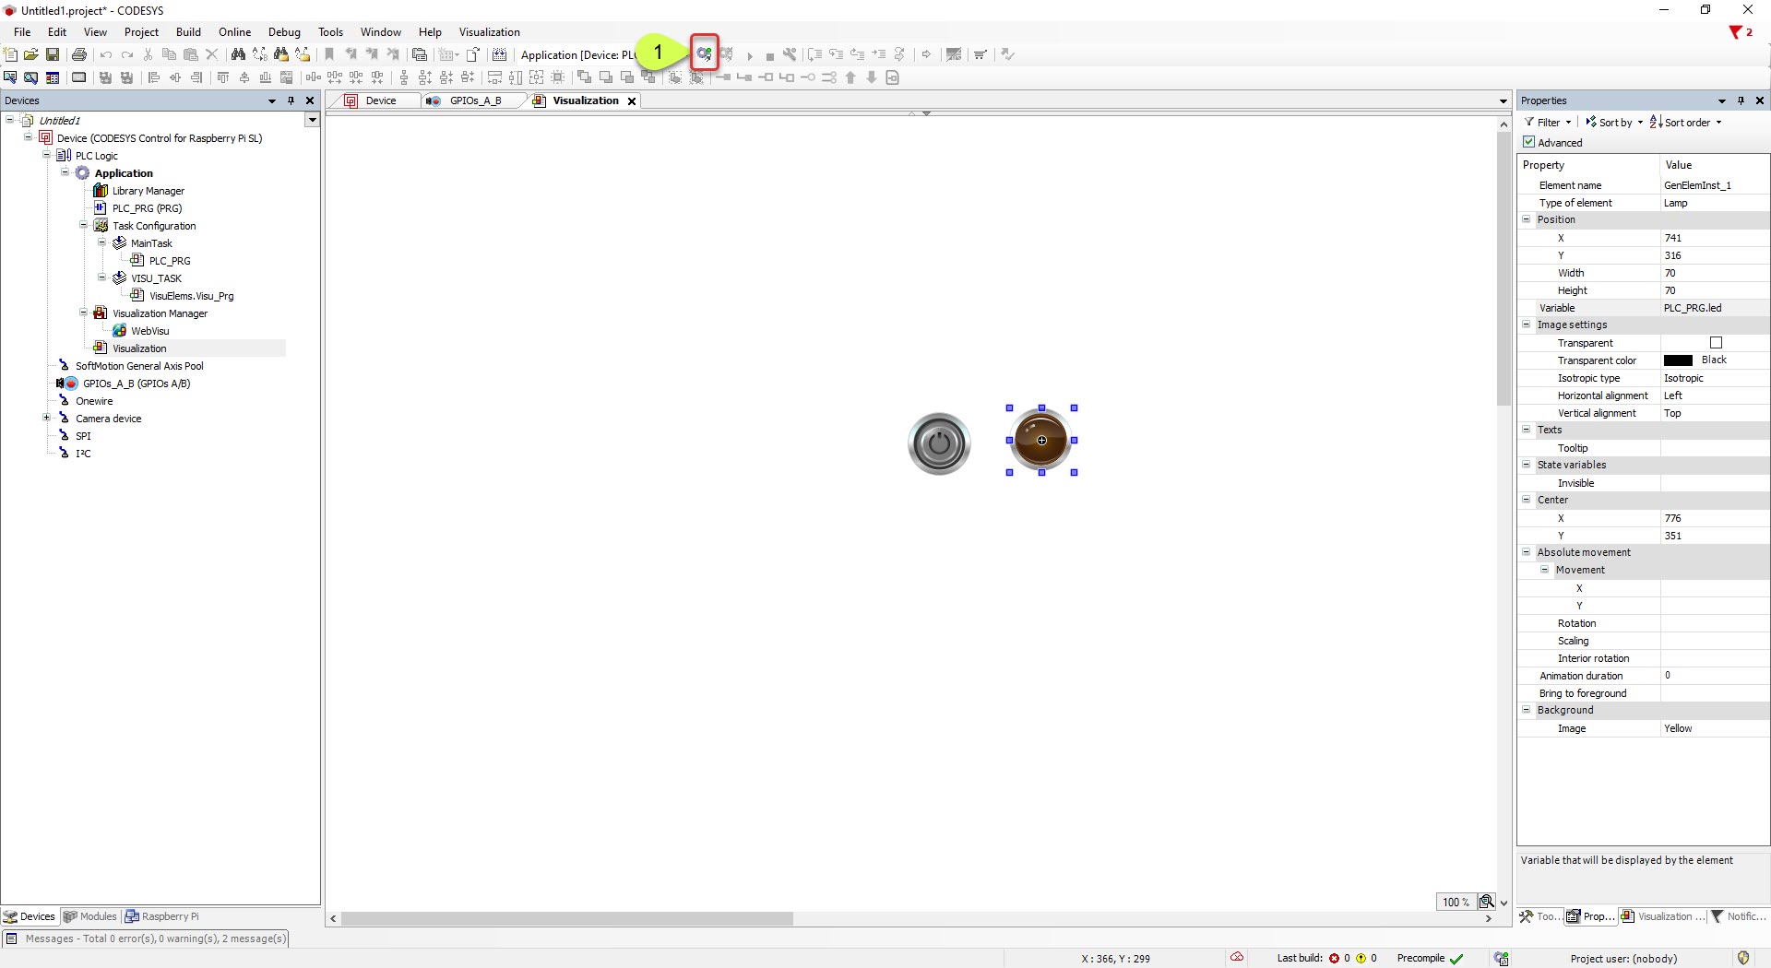Image resolution: width=1771 pixels, height=968 pixels.
Task: Enable the Transparent checkbox under Image settings
Action: tap(1716, 343)
